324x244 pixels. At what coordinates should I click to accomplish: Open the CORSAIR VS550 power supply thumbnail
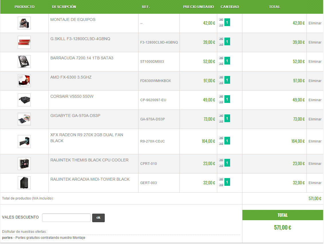(24, 100)
